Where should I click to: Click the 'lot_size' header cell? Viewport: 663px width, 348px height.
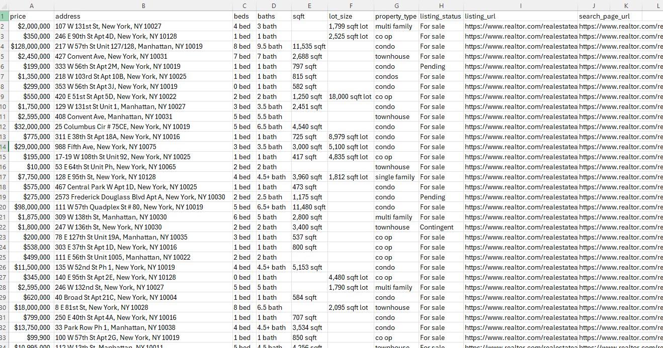pyautogui.click(x=351, y=16)
